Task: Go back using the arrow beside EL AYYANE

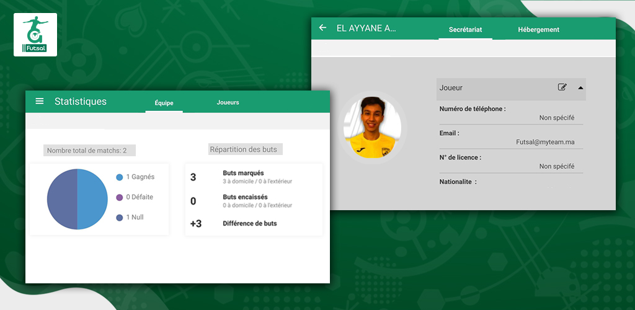Action: coord(322,27)
